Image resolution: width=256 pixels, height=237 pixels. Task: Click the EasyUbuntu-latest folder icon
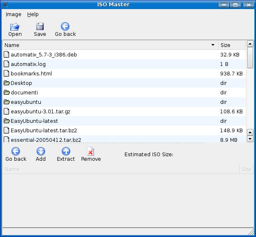coord(7,121)
